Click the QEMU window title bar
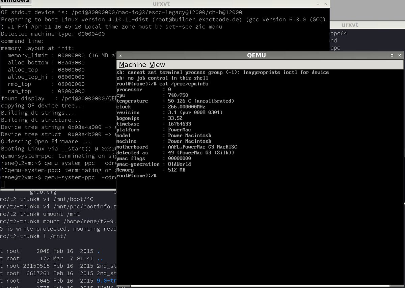The height and width of the screenshot is (288, 405). point(260,55)
